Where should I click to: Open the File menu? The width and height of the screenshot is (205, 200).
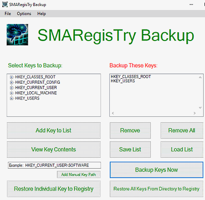tap(8, 14)
